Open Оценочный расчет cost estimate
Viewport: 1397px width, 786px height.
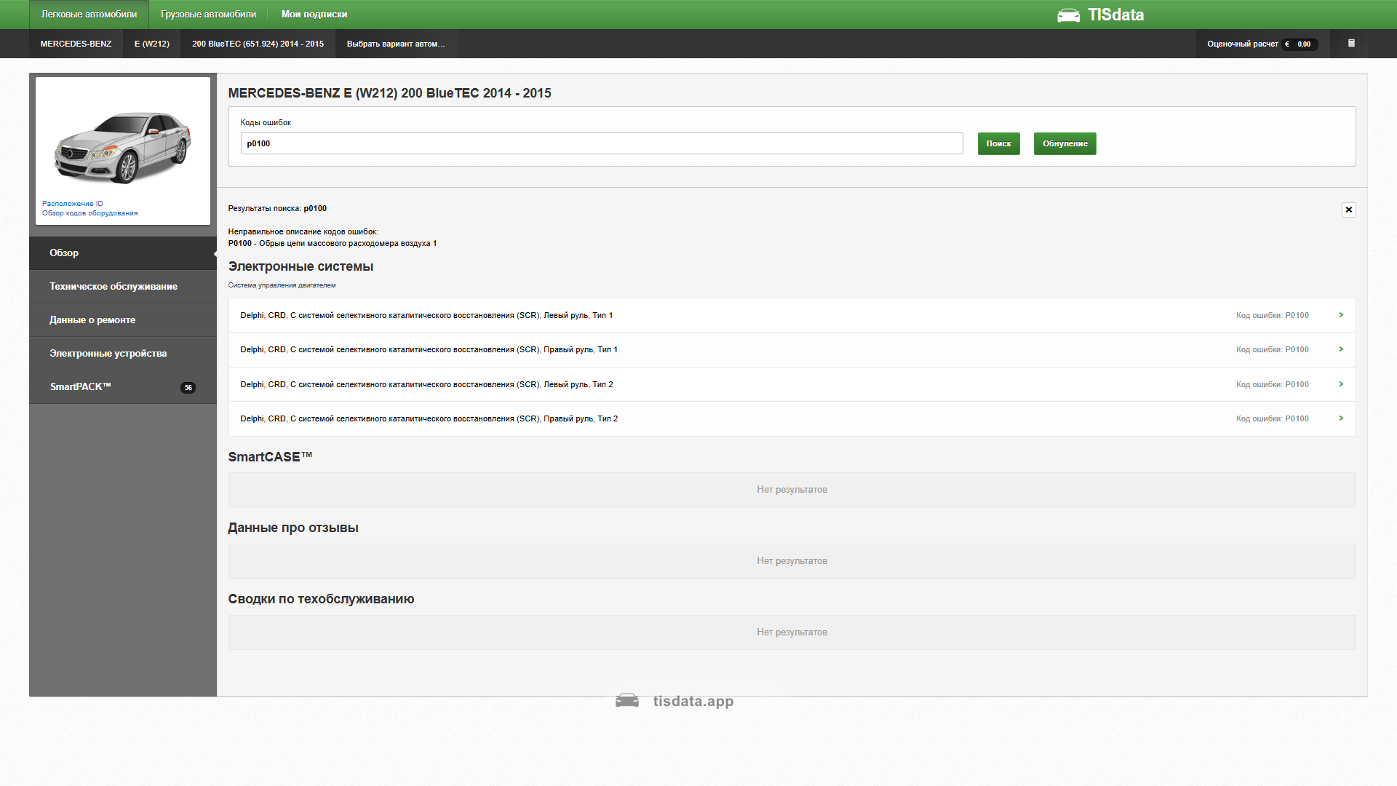(1262, 44)
